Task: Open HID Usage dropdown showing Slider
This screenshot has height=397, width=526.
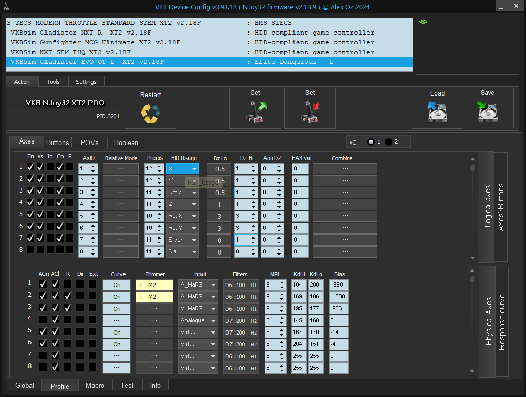Action: 182,240
